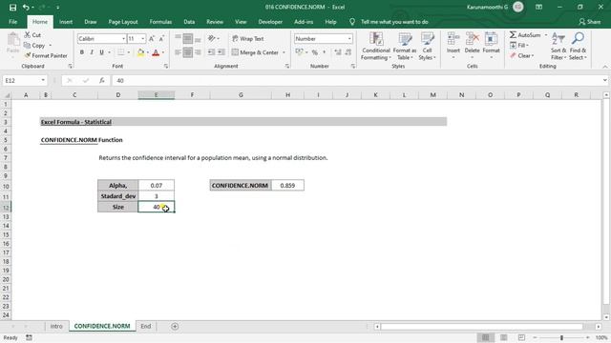Screen dimensions: 611x343
Task: Open the File tab
Action: coord(12,22)
